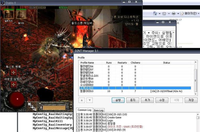The width and height of the screenshot is (200, 132).
Task: Select profile 수수바바00
Action: 135,85
